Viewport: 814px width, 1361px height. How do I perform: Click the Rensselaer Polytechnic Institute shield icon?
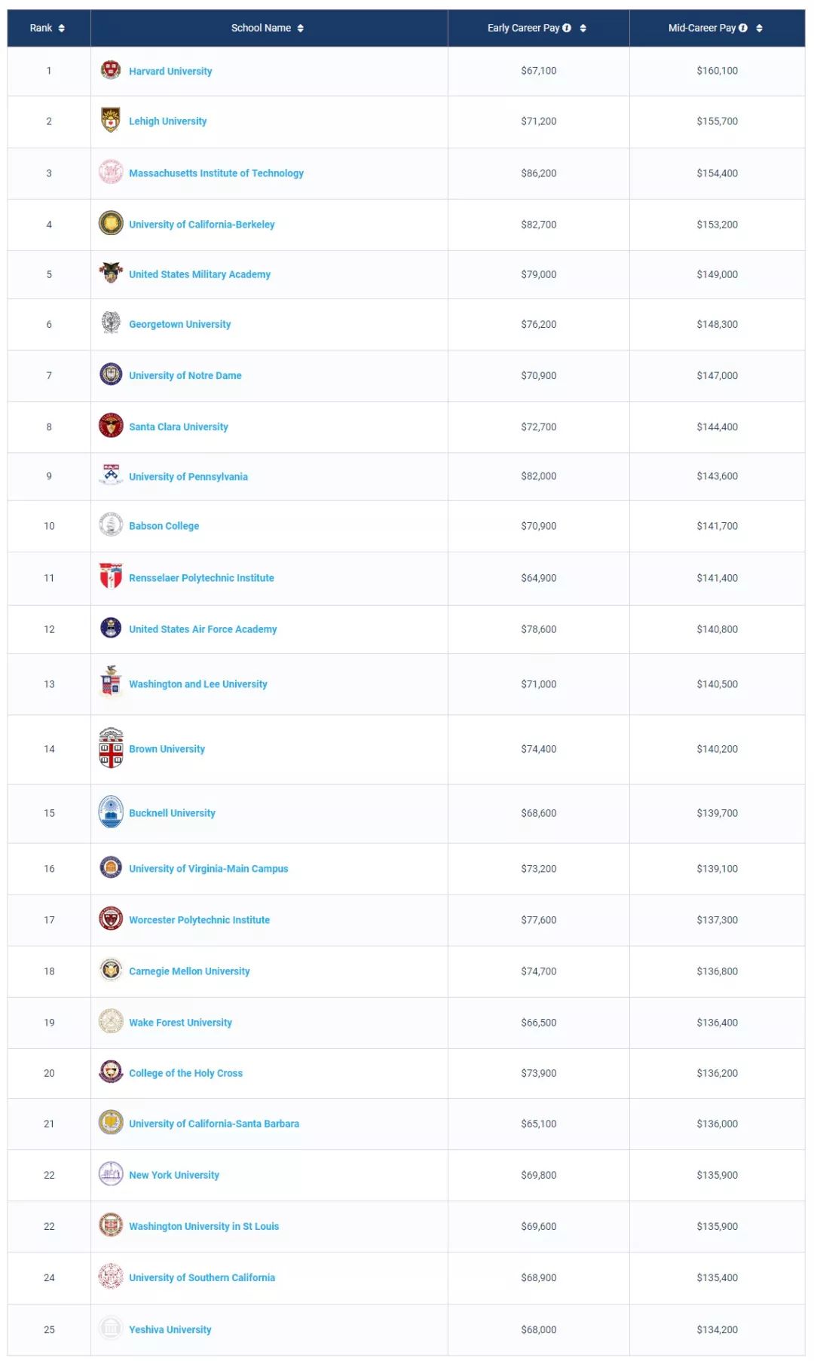(x=111, y=577)
